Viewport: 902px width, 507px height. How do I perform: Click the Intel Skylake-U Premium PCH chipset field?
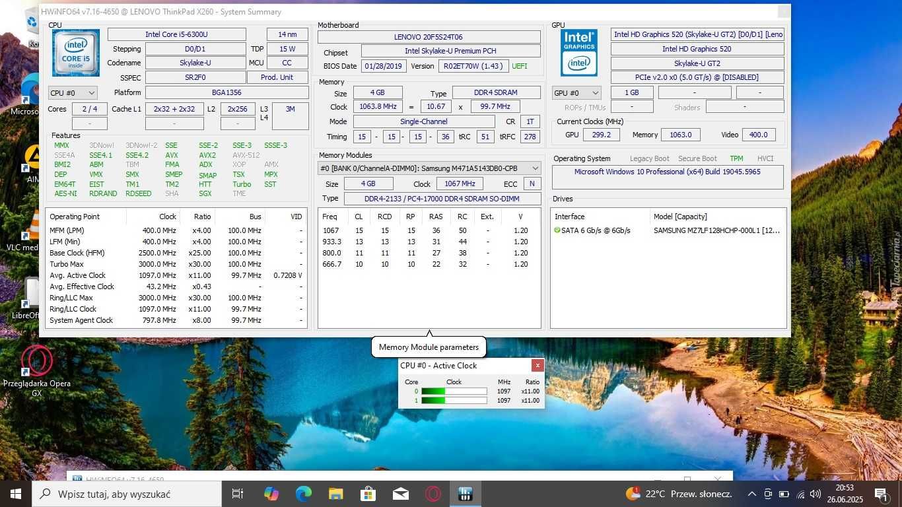click(x=450, y=51)
